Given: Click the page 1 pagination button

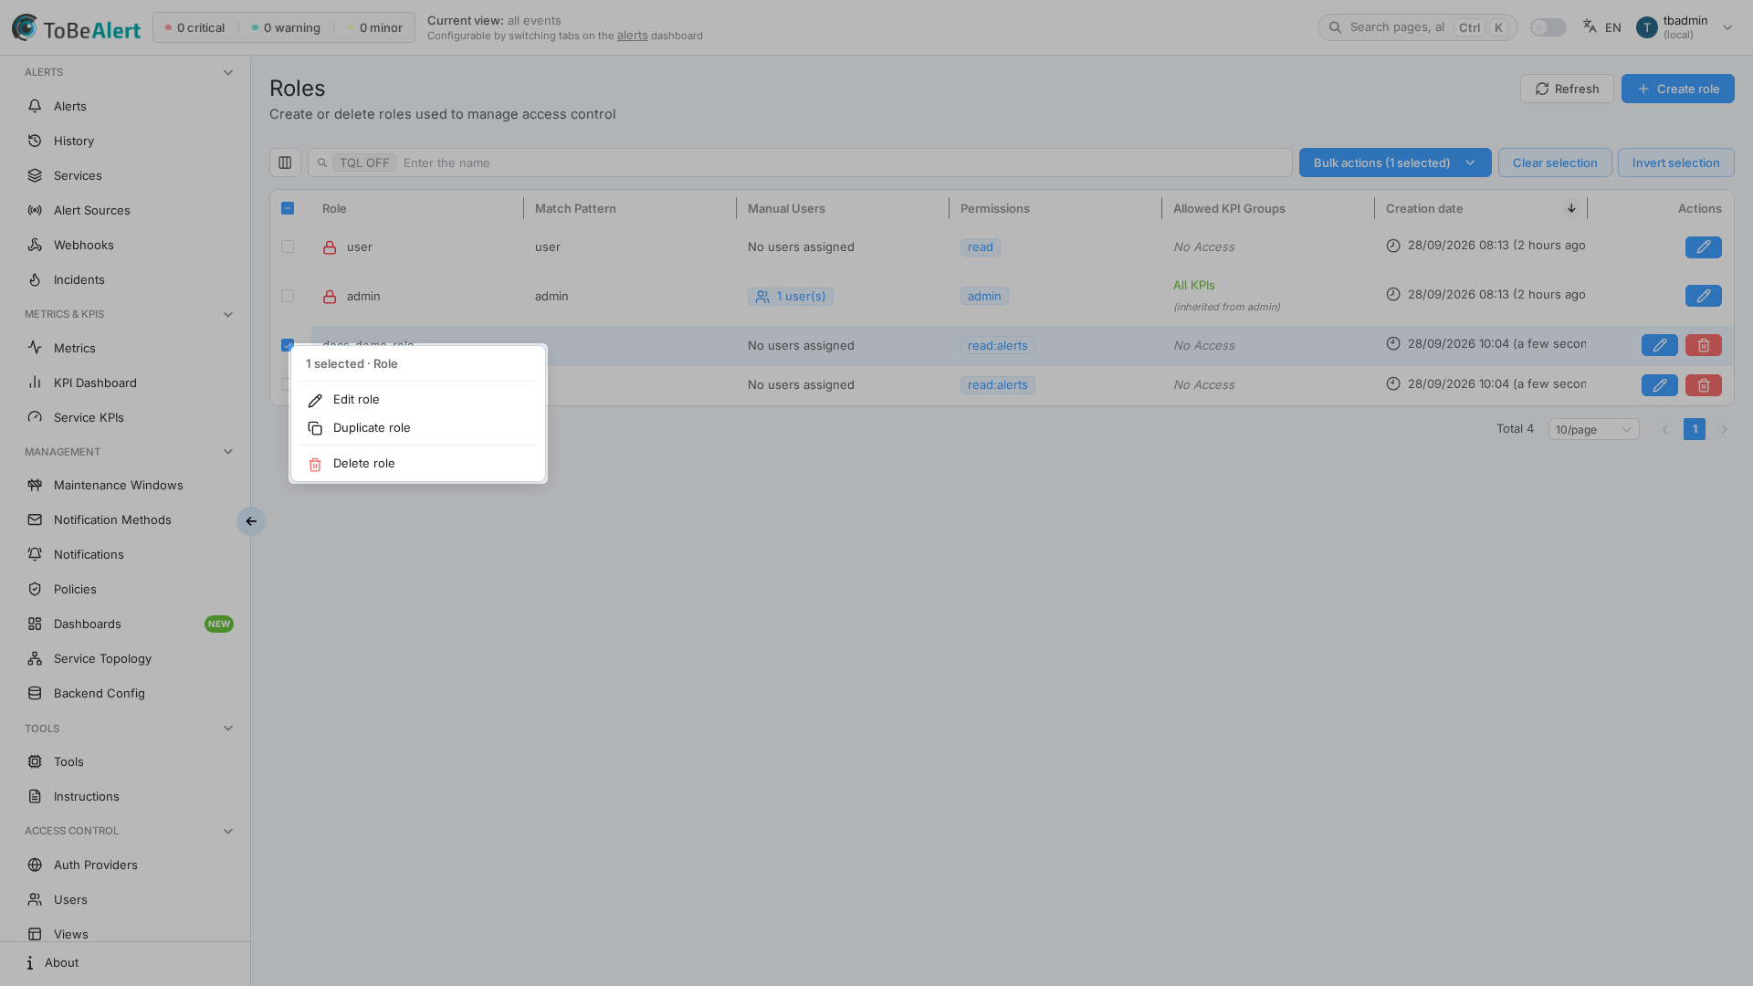Looking at the screenshot, I should (x=1695, y=429).
